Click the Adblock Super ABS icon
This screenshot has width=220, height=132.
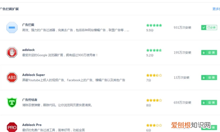tap(12, 77)
